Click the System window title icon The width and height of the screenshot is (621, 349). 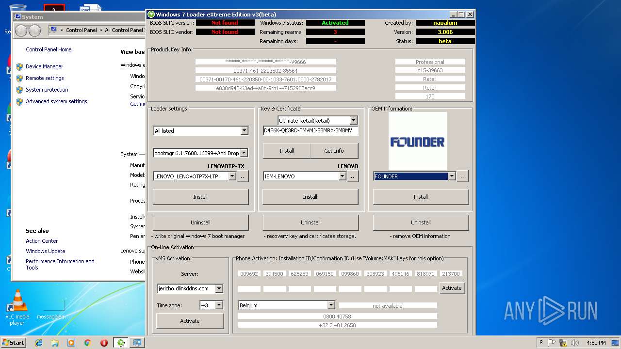18,16
